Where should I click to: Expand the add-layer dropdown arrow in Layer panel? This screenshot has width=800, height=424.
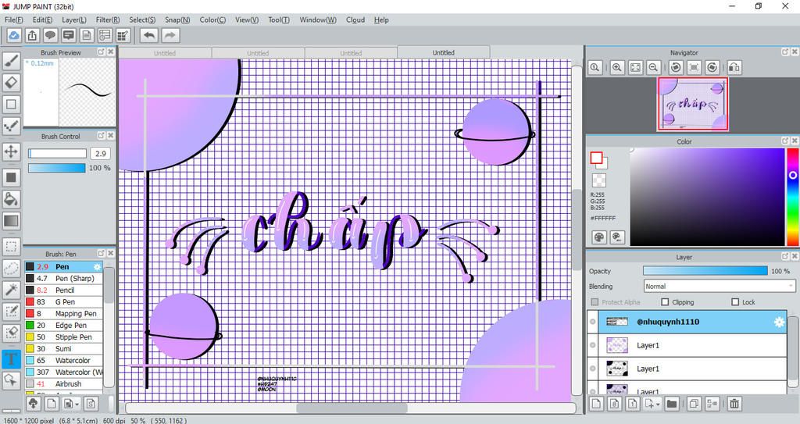(658, 404)
